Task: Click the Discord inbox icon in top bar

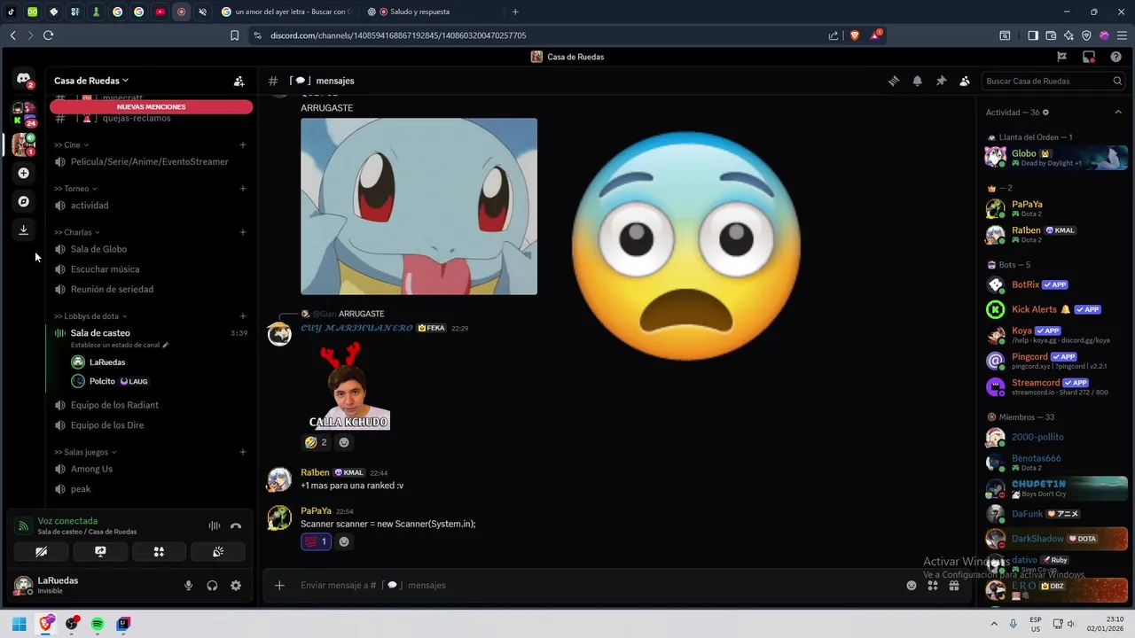Action: (x=1089, y=57)
